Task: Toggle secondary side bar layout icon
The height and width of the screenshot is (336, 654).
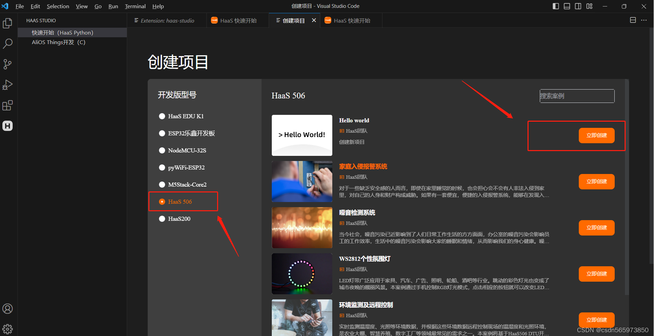Action: tap(578, 6)
